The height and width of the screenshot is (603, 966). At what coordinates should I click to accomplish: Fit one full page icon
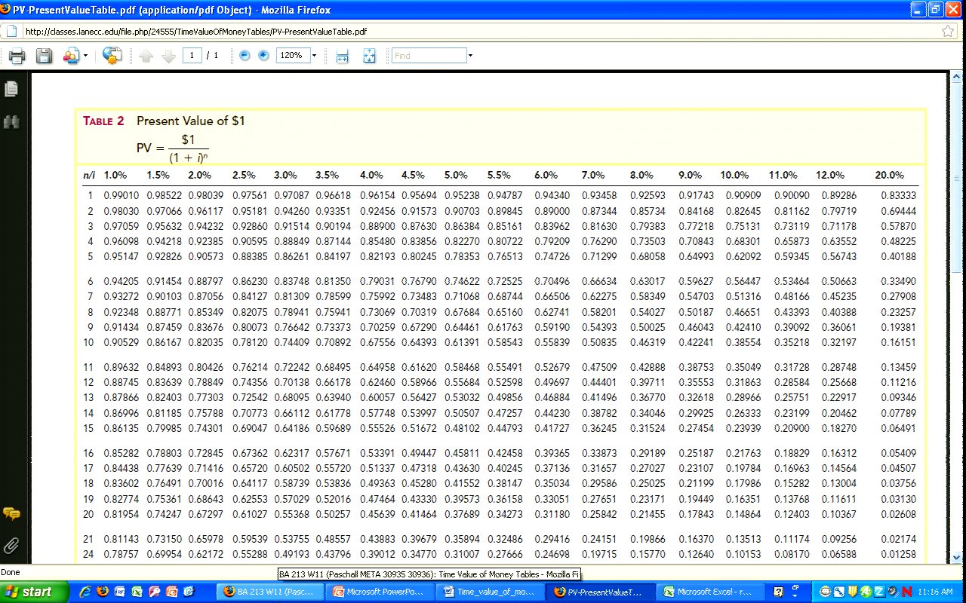(x=369, y=56)
